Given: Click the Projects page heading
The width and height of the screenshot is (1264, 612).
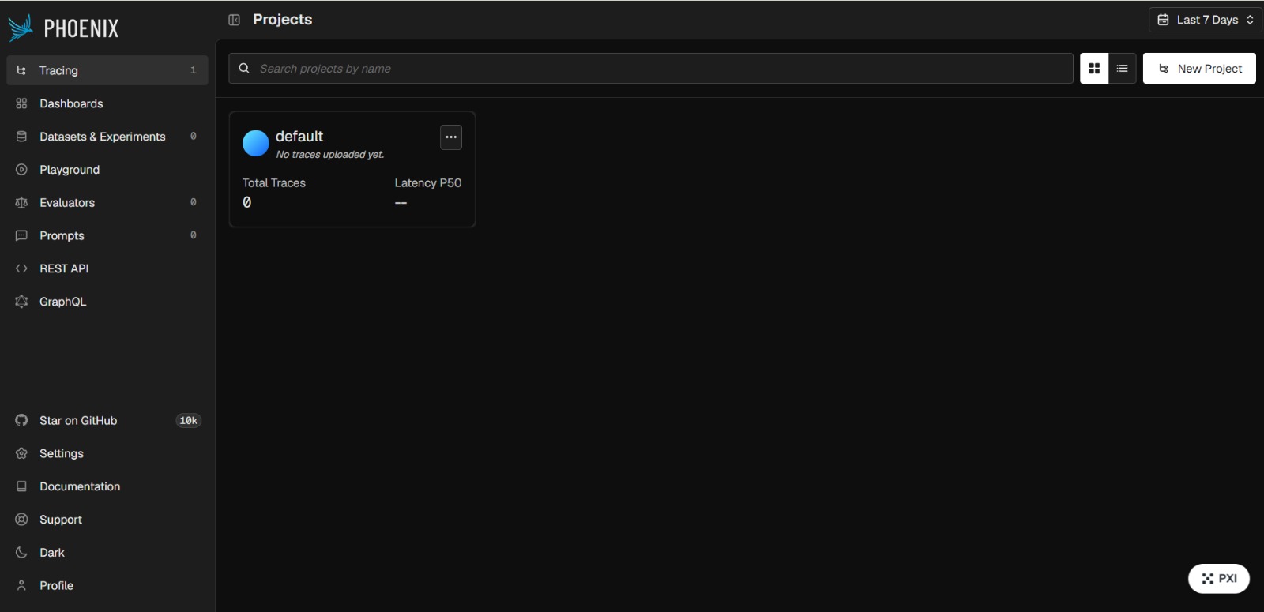Looking at the screenshot, I should coord(282,20).
